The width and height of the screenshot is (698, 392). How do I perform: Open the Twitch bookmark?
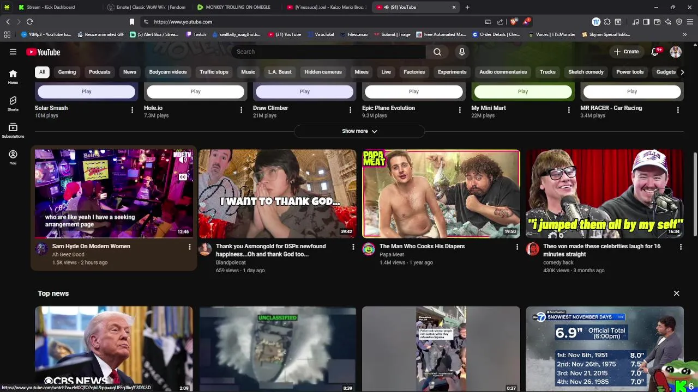(x=196, y=34)
